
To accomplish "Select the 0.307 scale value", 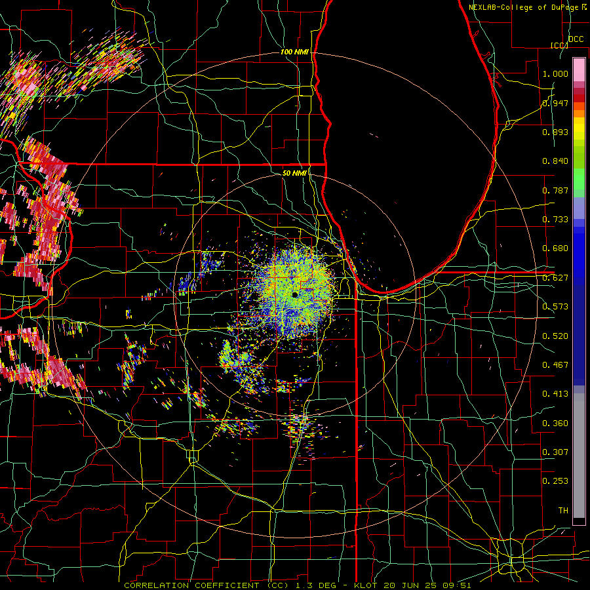I will click(x=555, y=452).
